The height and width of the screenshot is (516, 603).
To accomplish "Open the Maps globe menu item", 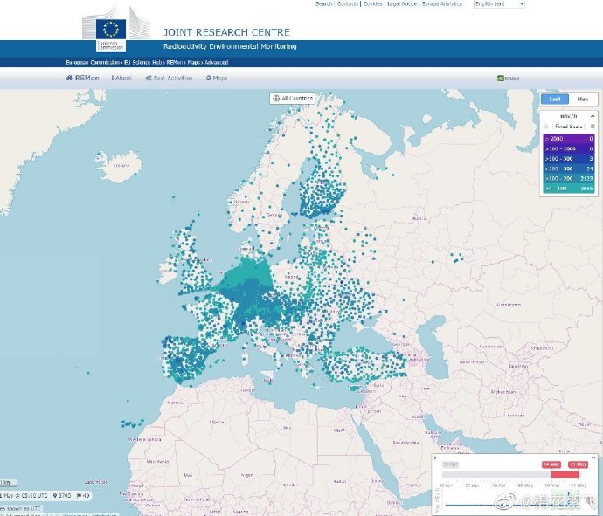I will (x=209, y=78).
